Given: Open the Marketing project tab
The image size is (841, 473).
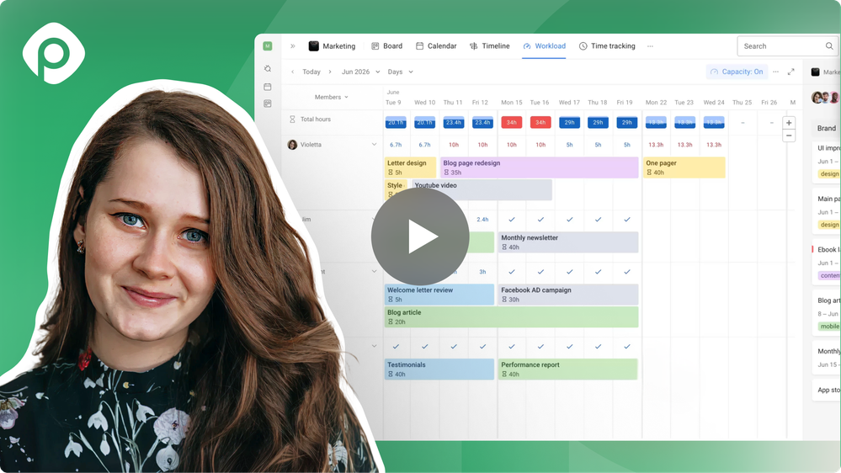Looking at the screenshot, I should point(332,46).
